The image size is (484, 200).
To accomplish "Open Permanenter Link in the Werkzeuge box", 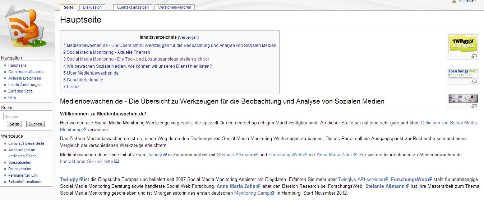I will point(23,175).
